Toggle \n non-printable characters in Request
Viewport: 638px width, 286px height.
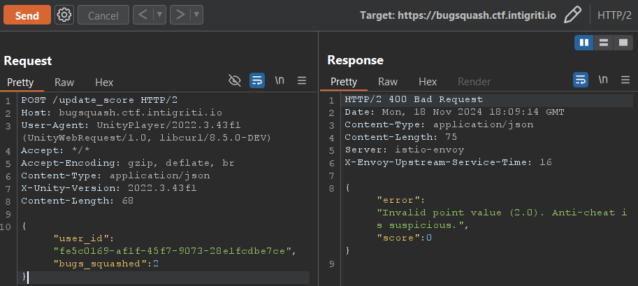point(280,81)
